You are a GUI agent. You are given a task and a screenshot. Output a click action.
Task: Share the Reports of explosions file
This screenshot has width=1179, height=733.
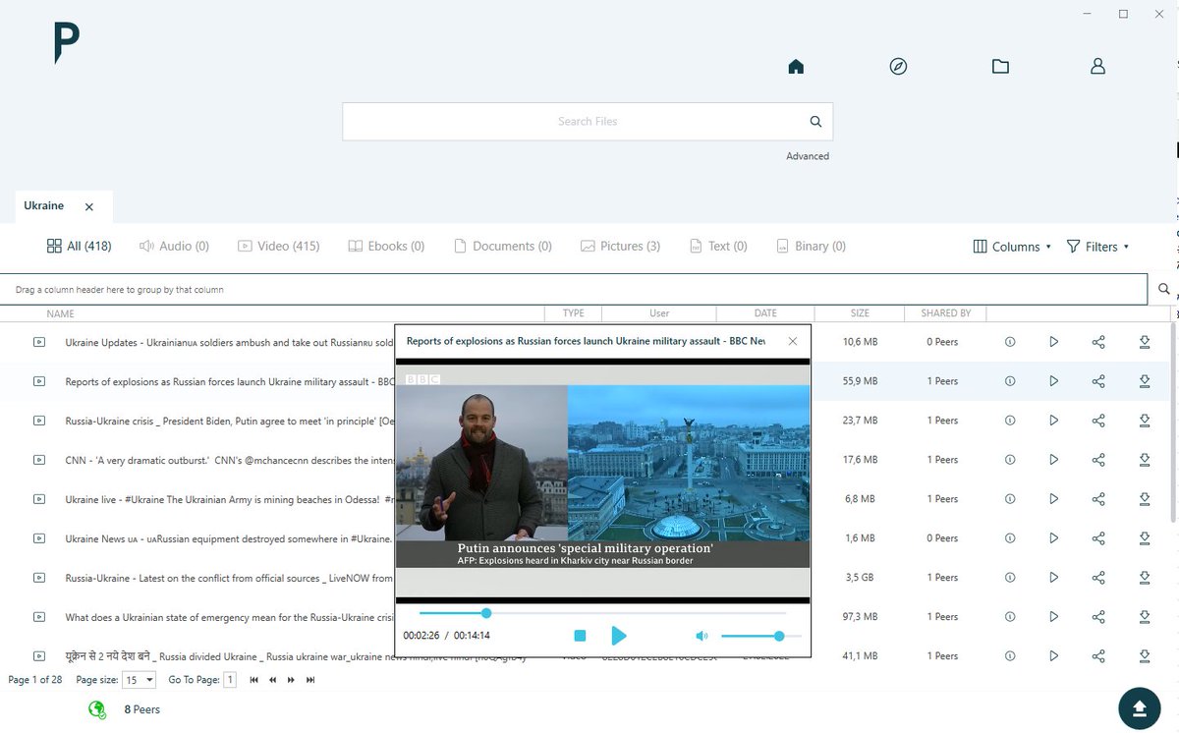(1098, 381)
